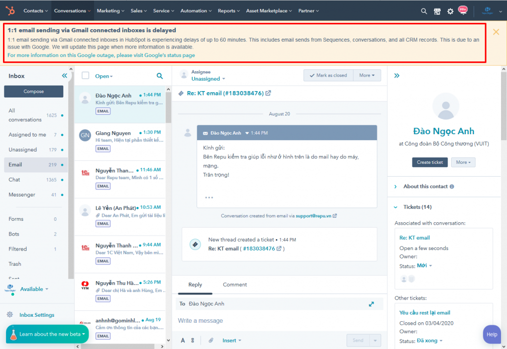507x349 pixels.
Task: Open the Automation menu
Action: coord(196,11)
